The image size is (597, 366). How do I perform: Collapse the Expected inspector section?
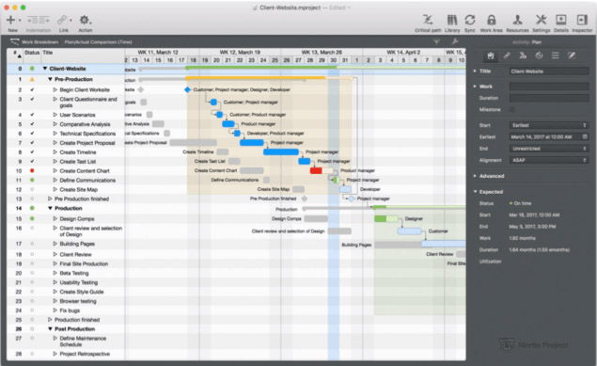click(x=475, y=192)
